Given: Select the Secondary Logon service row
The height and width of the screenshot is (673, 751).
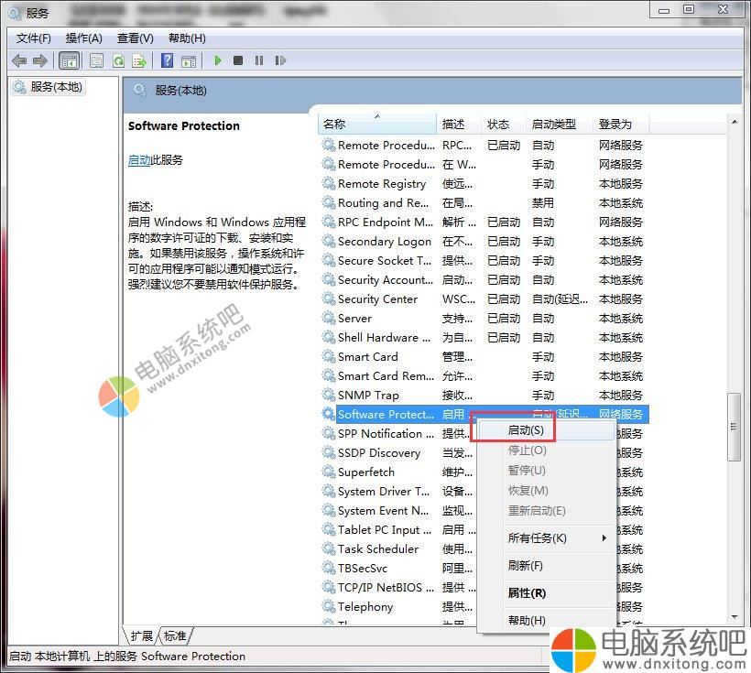Looking at the screenshot, I should coord(484,242).
